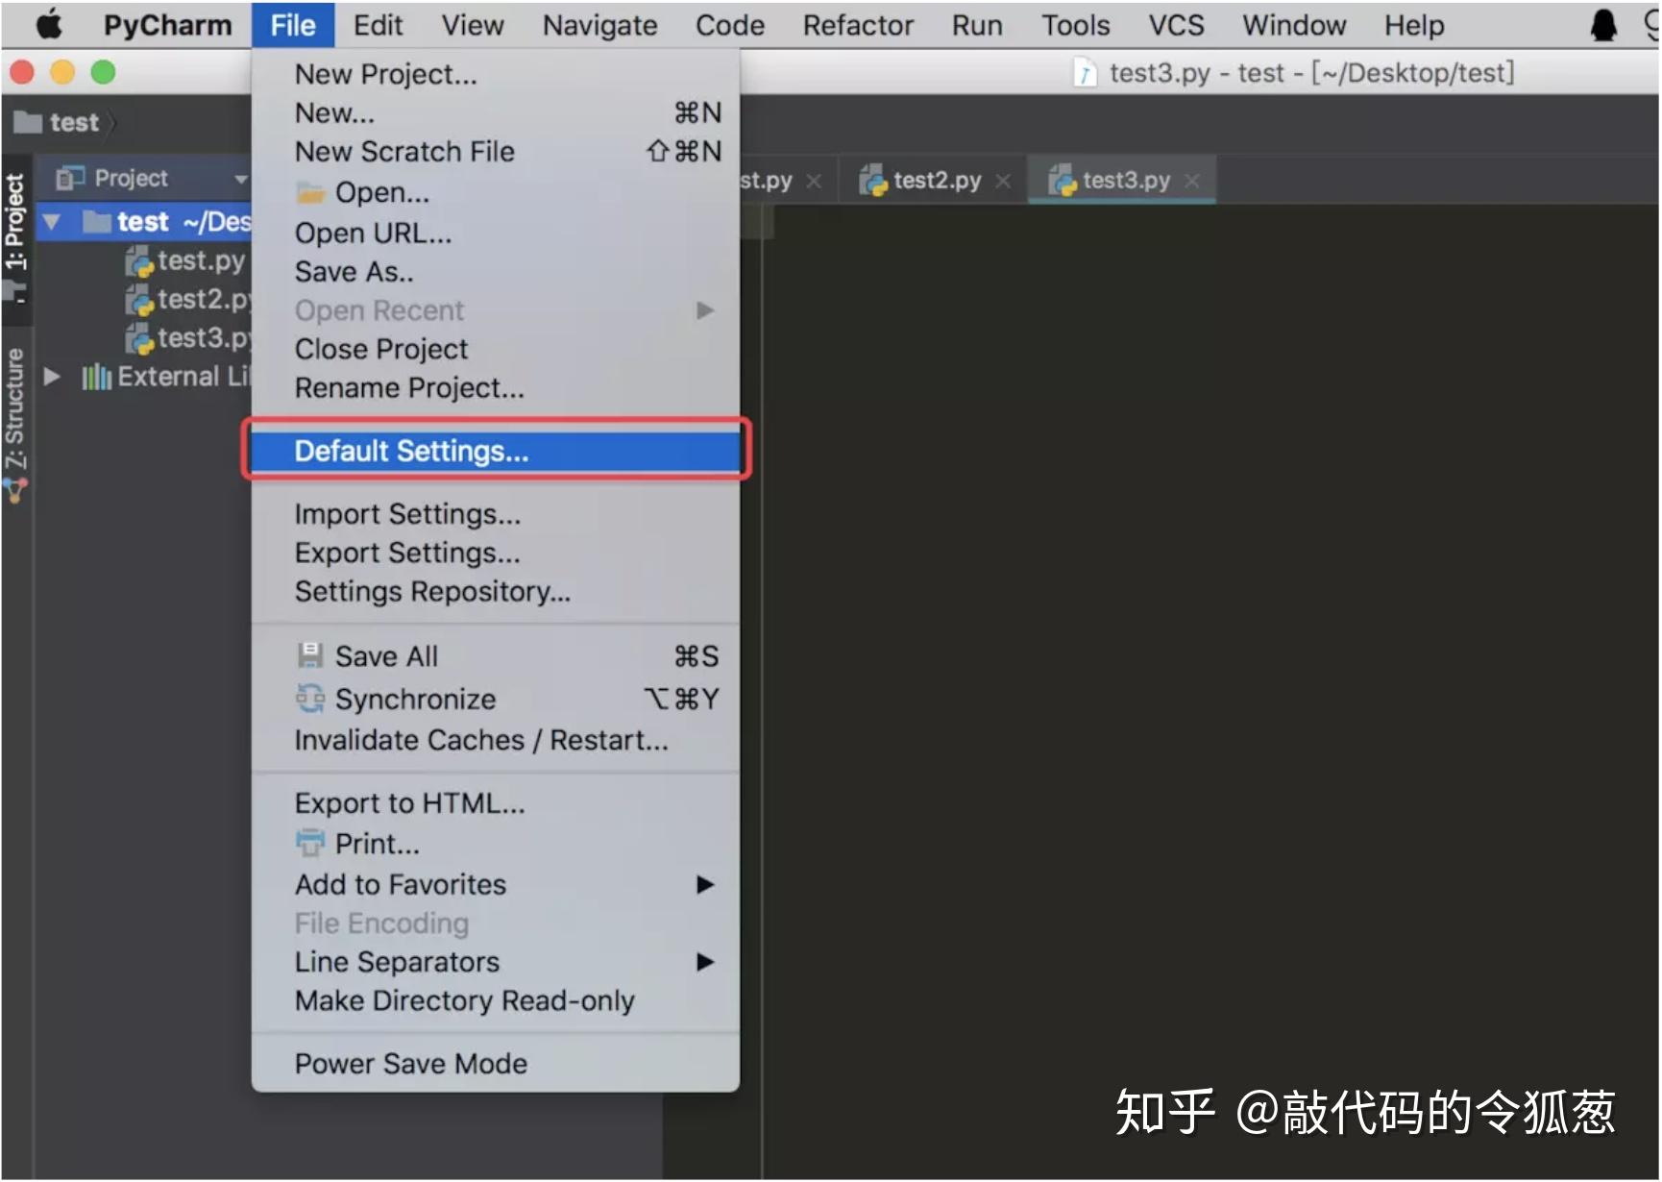The height and width of the screenshot is (1182, 1662).
Task: Choose New Project from the File menu
Action: point(385,73)
